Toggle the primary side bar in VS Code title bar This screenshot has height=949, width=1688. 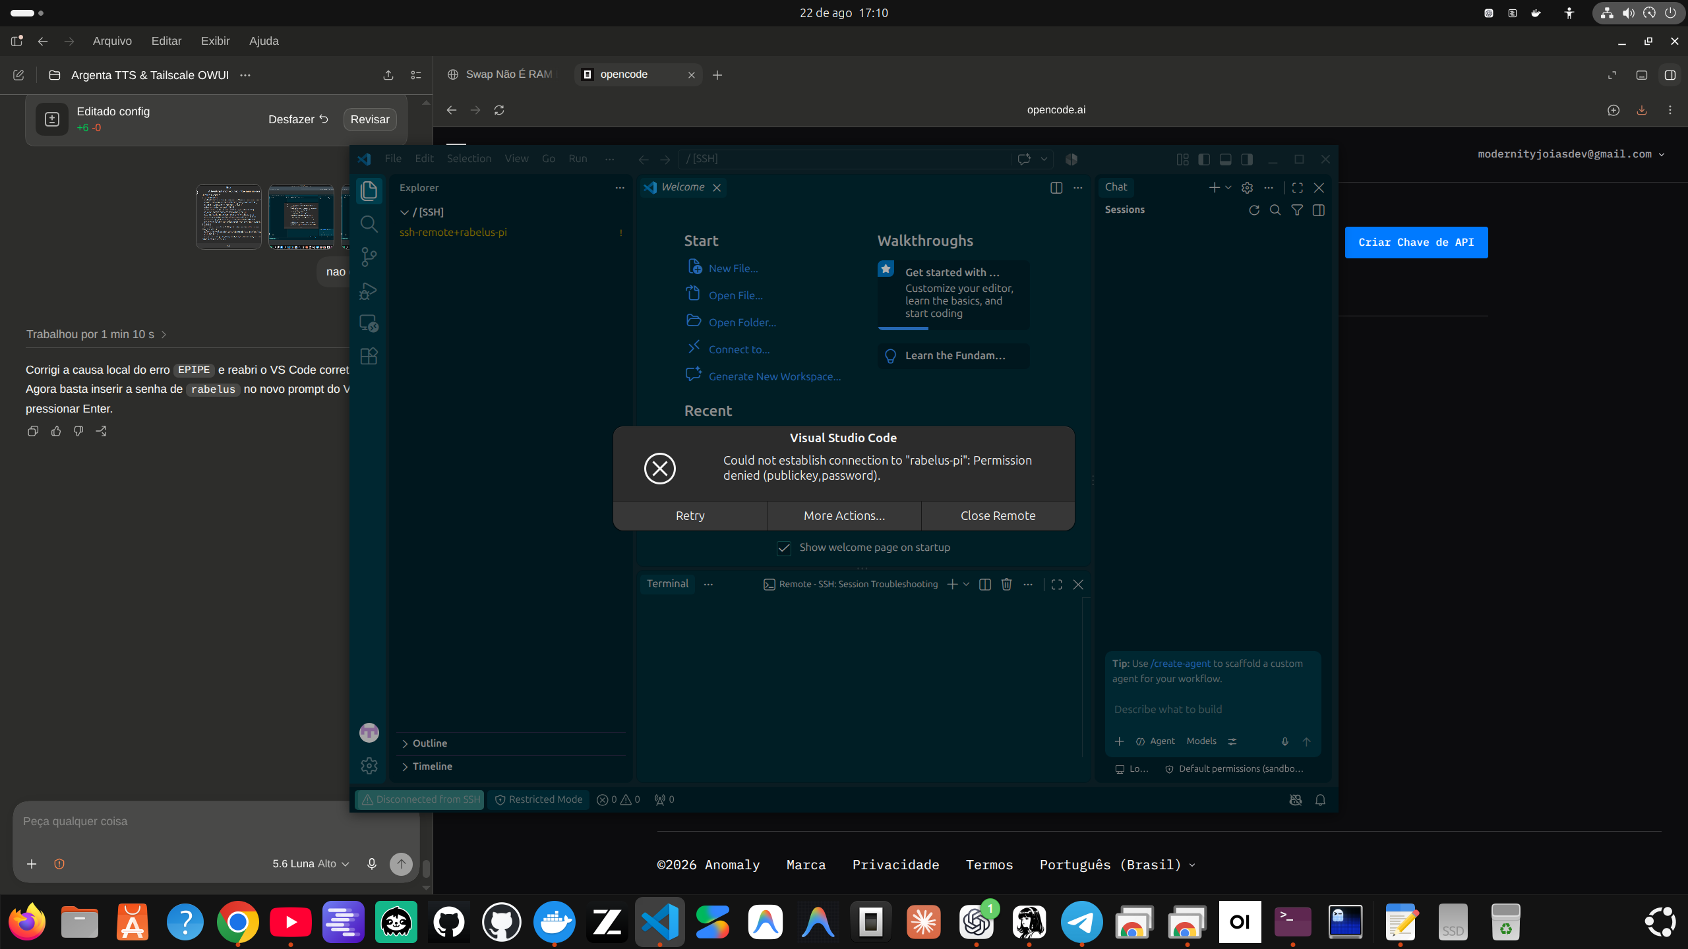pos(1204,159)
